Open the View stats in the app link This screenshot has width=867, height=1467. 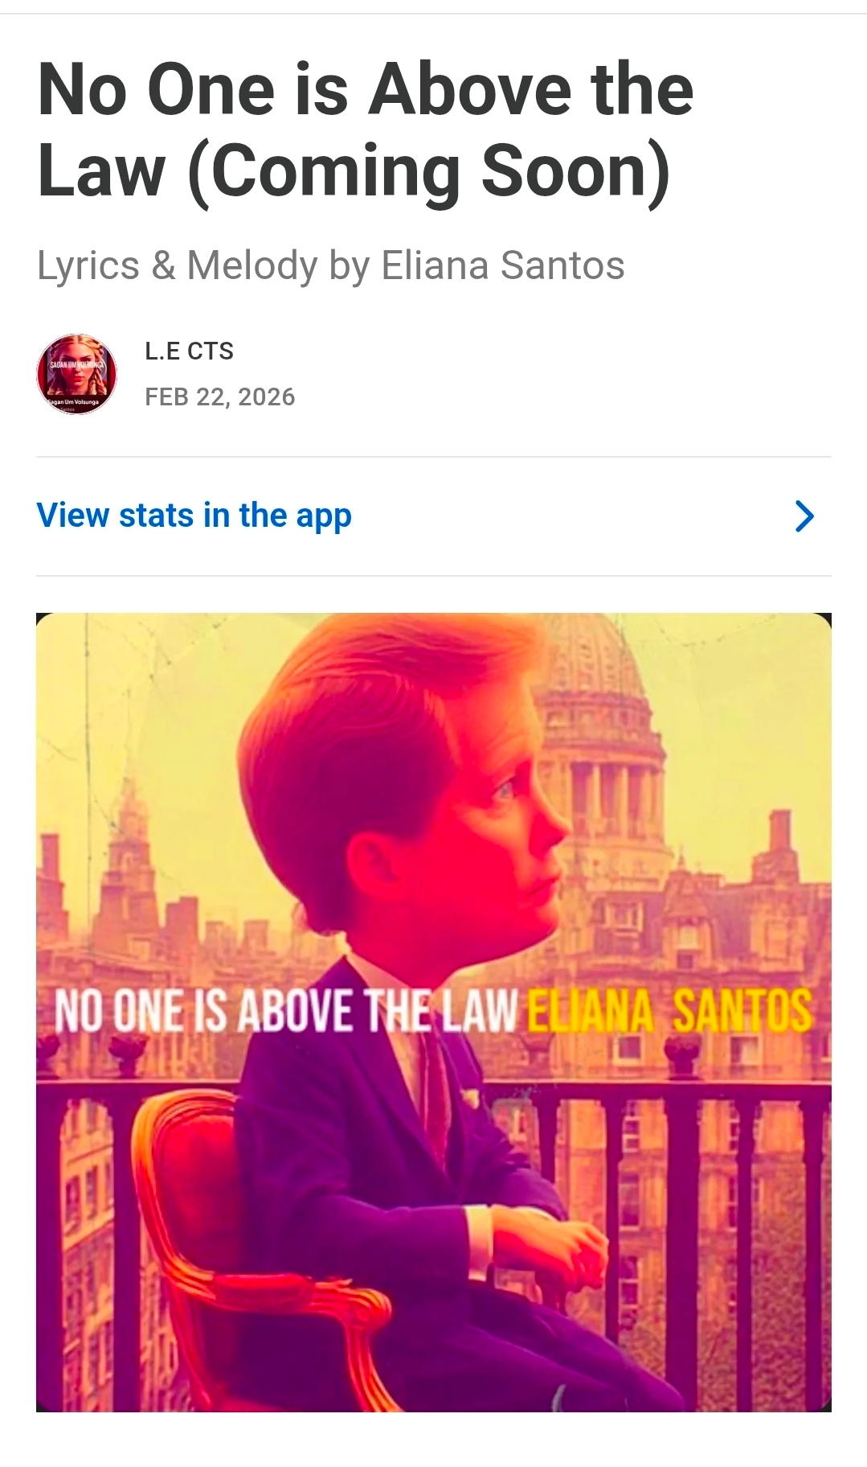point(194,516)
